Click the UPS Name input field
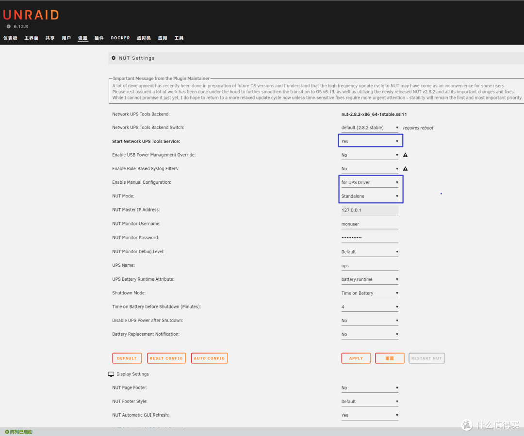Viewport: 524px width, 436px height. click(x=370, y=266)
